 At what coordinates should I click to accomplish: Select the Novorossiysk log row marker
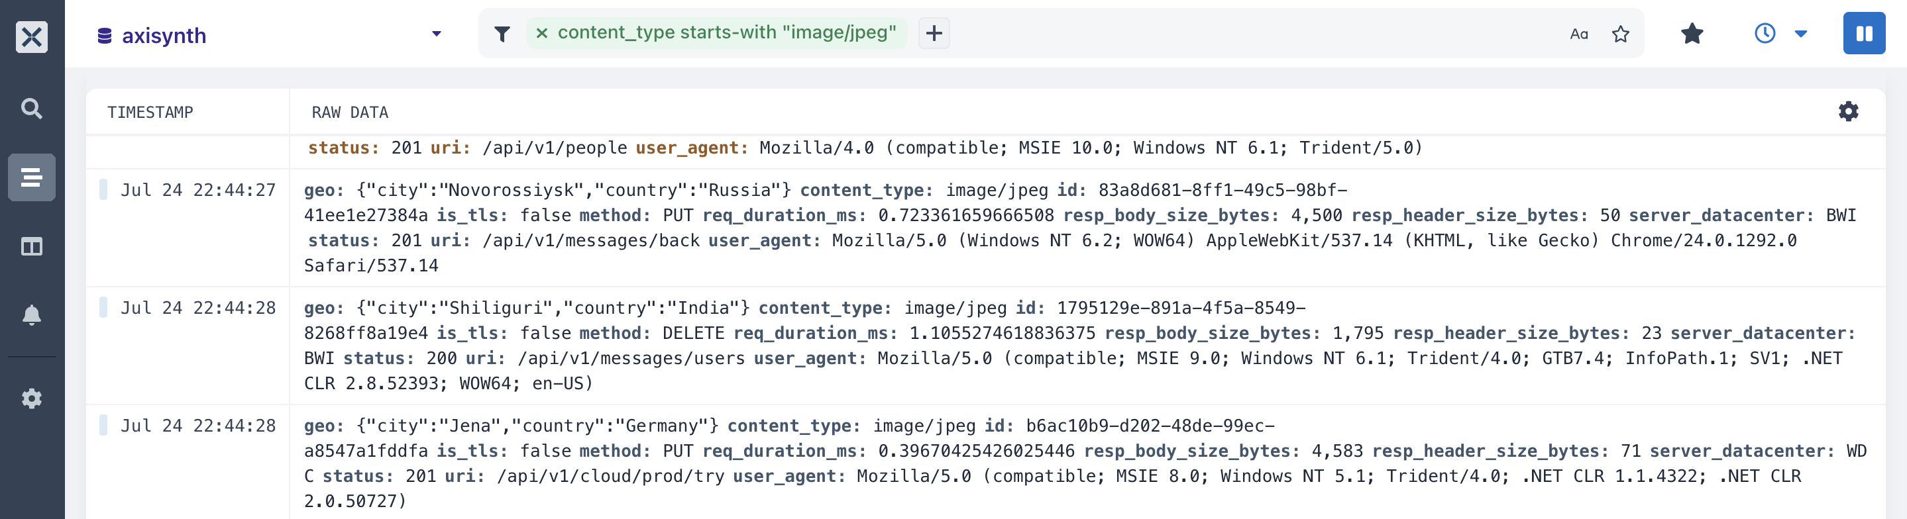[x=103, y=189]
